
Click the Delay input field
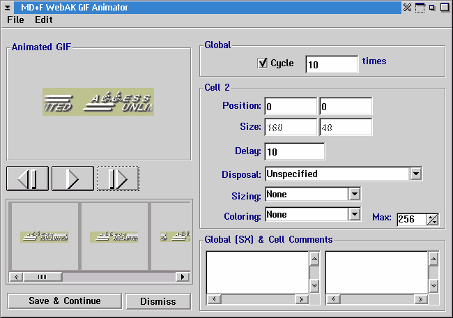click(x=295, y=151)
